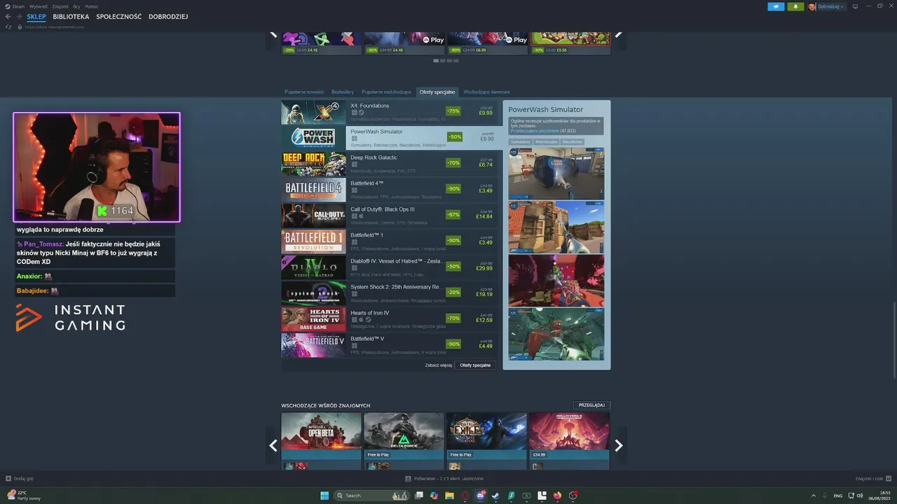Open the Pomoc menu
897x504 pixels.
tap(92, 6)
